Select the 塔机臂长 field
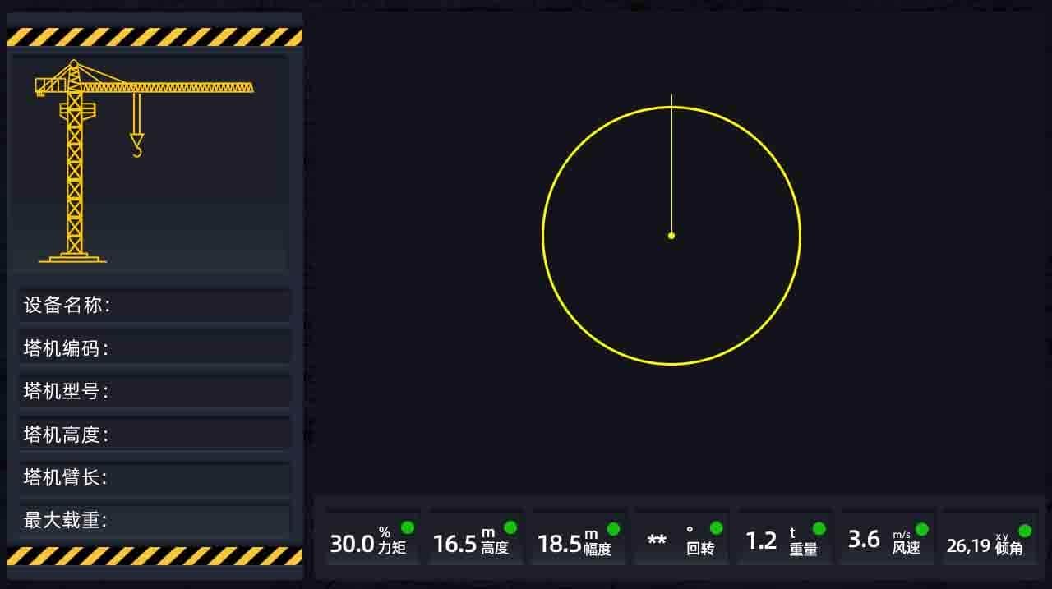 point(155,477)
